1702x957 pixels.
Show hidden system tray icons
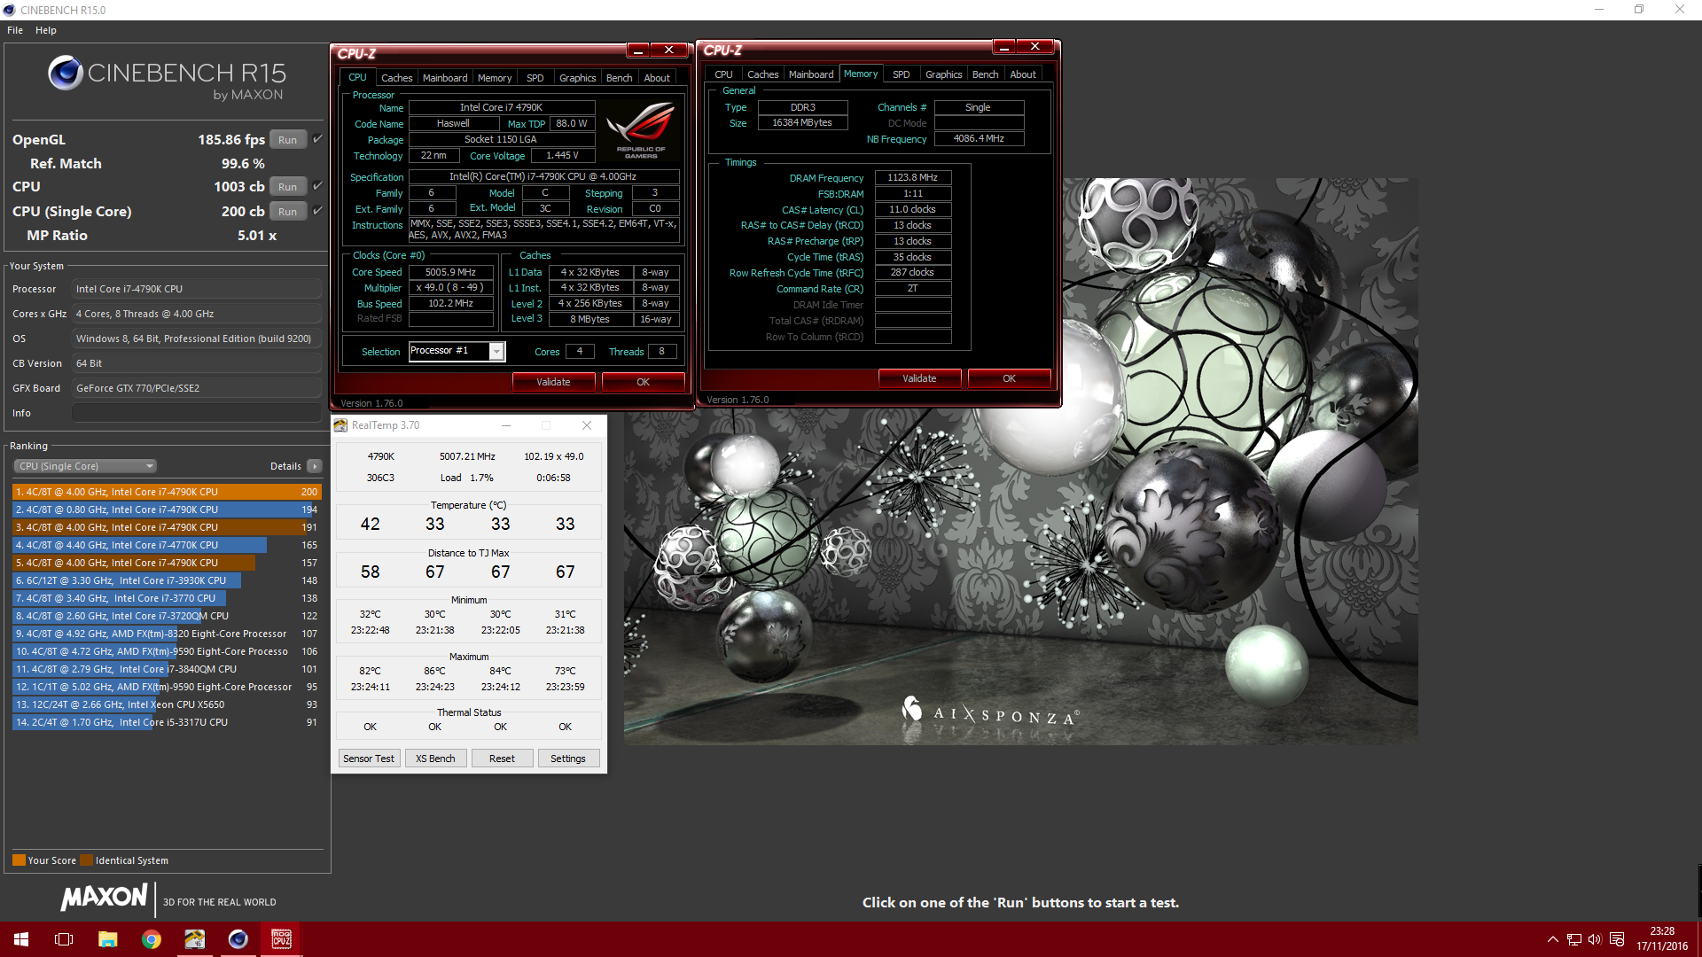click(1552, 939)
